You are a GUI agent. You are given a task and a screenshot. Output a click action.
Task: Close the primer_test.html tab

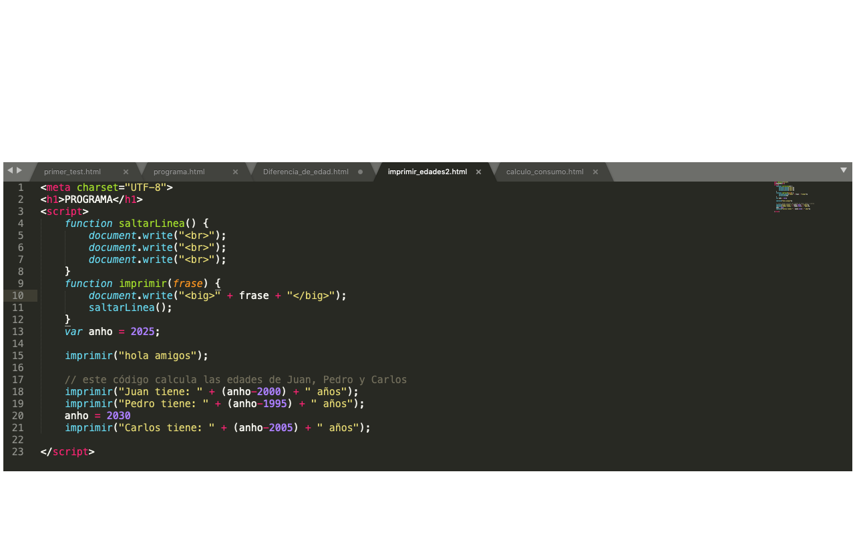click(126, 172)
